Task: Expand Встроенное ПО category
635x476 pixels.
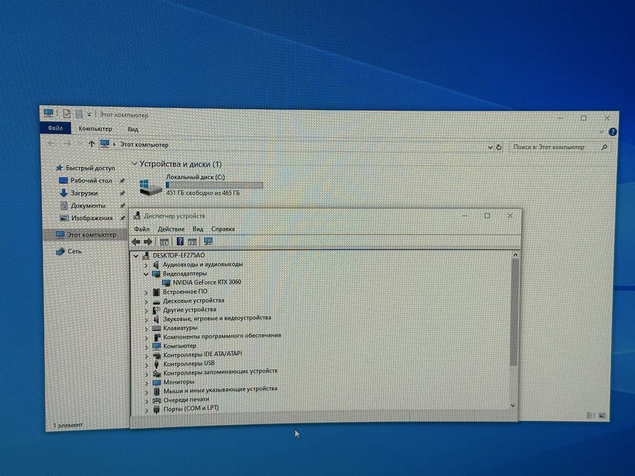Action: pyautogui.click(x=146, y=292)
